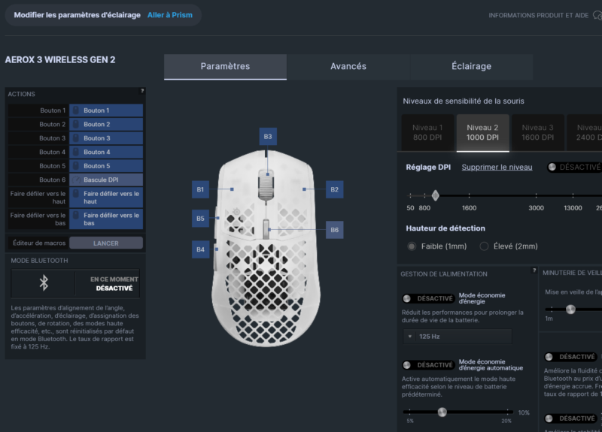Open Faire défiler vers le haut assignment
Screen dimensions: 602x432
tap(106, 198)
